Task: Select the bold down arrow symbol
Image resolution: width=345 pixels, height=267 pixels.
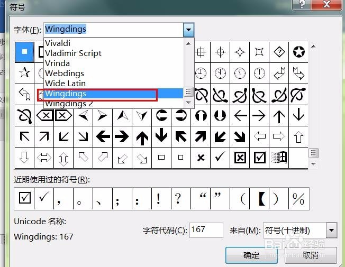Action: pyautogui.click(x=161, y=135)
